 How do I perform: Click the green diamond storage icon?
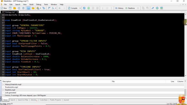pyautogui.click(x=157, y=8)
